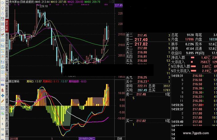This screenshot has height=140, width=217.
Task: Select the 1 minute period
Action: [2, 119]
